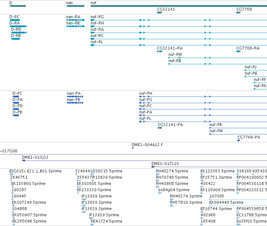Click the nuf-PH protein label
This screenshot has width=267, height=226.
click(146, 93)
